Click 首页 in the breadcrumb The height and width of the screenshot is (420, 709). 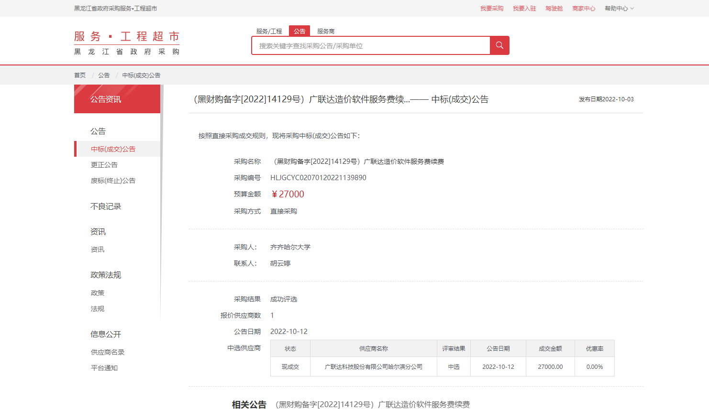click(80, 75)
